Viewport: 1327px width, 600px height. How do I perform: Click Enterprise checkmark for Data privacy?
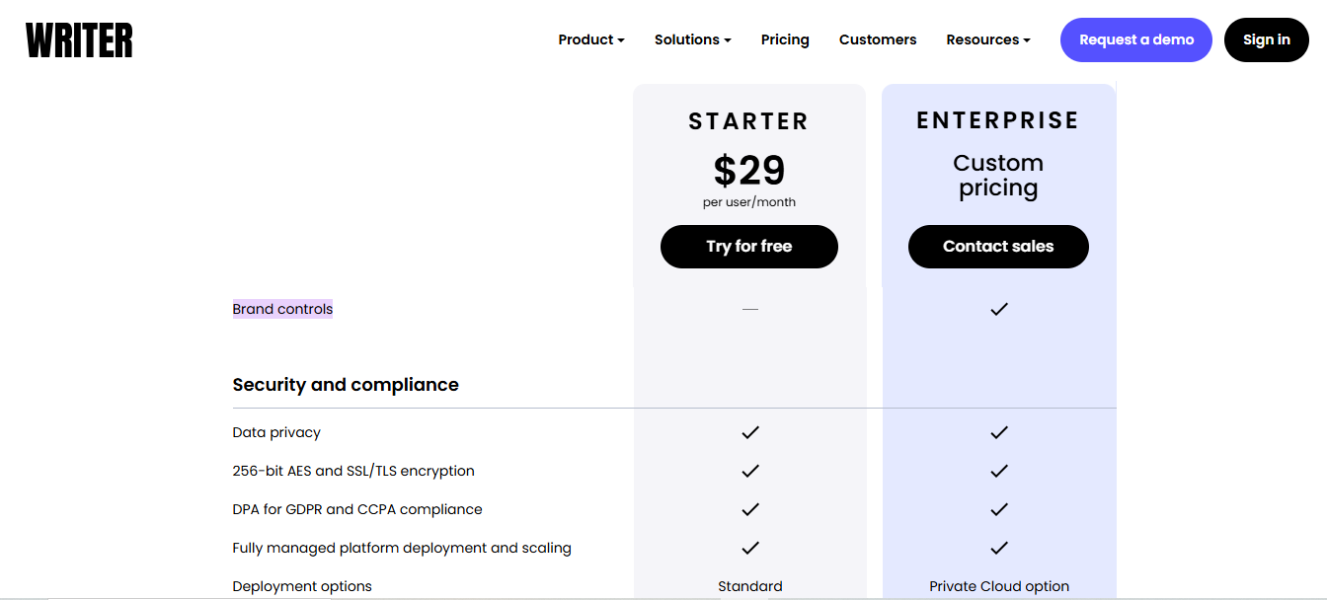tap(999, 432)
